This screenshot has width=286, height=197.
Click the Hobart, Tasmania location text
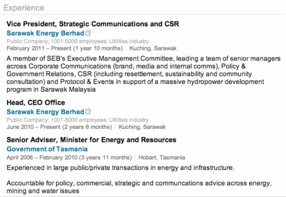pos(162,157)
